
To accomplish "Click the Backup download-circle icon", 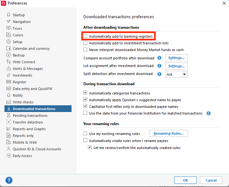I will (9, 55).
